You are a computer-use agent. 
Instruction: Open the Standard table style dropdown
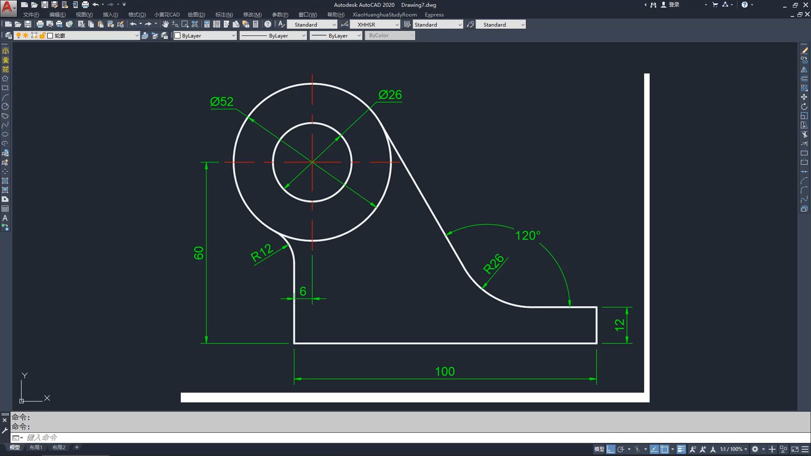click(x=438, y=24)
